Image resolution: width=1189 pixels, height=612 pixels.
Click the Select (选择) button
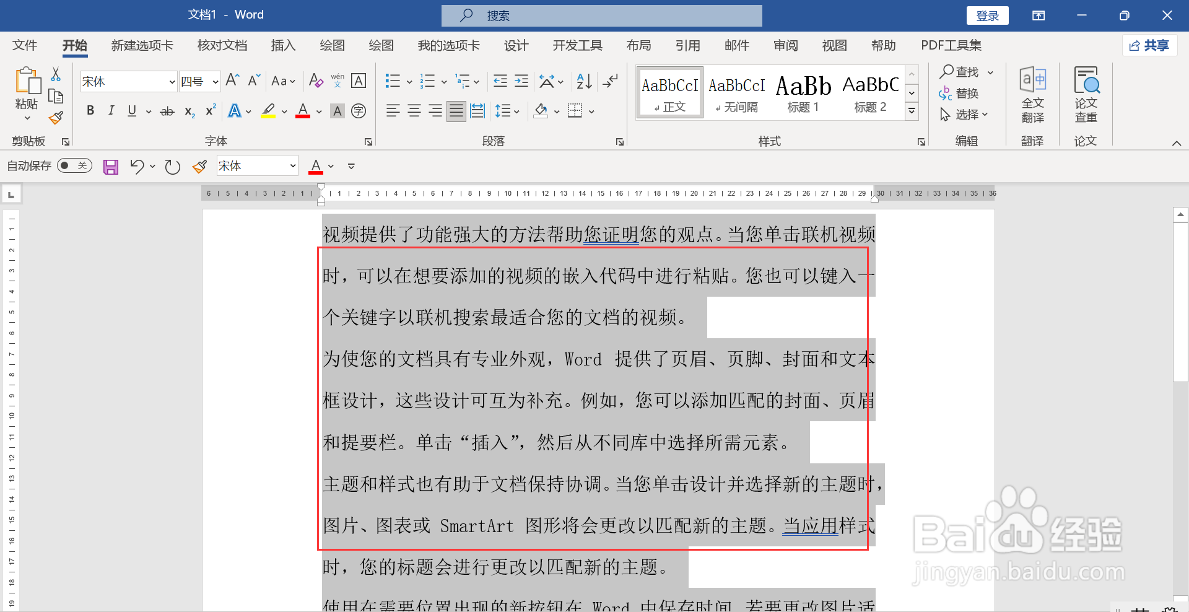964,115
